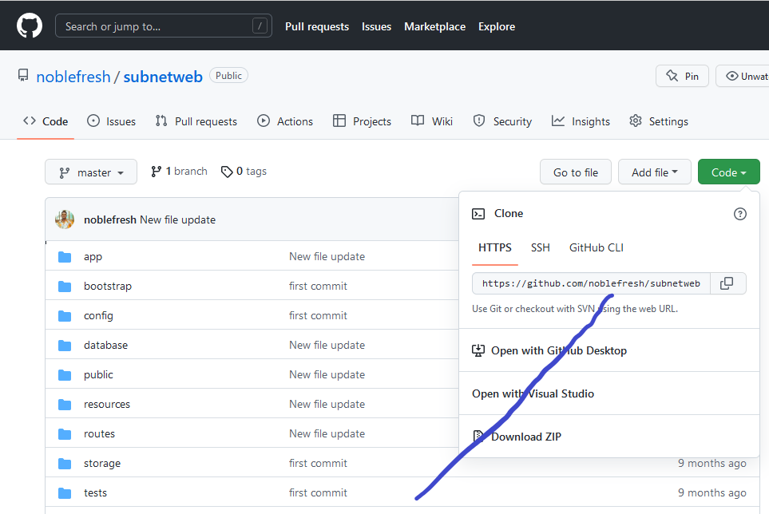Open the repository Pull requests tab
Screen dimensions: 769x514
pos(196,121)
